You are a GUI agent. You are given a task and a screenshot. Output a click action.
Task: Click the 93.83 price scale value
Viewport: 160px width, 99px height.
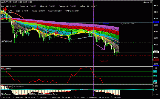coord(156,25)
